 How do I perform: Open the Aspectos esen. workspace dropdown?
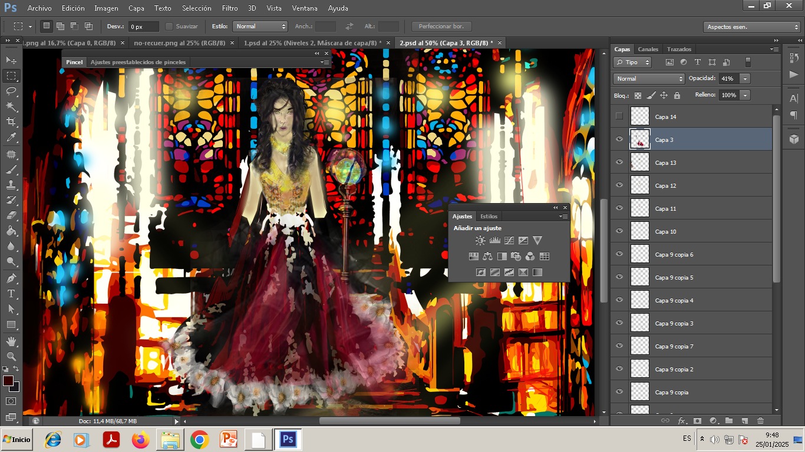(x=751, y=26)
